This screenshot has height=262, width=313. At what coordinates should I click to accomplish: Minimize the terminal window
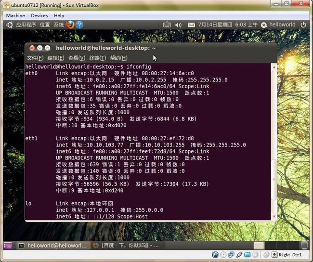pyautogui.click(x=39, y=48)
